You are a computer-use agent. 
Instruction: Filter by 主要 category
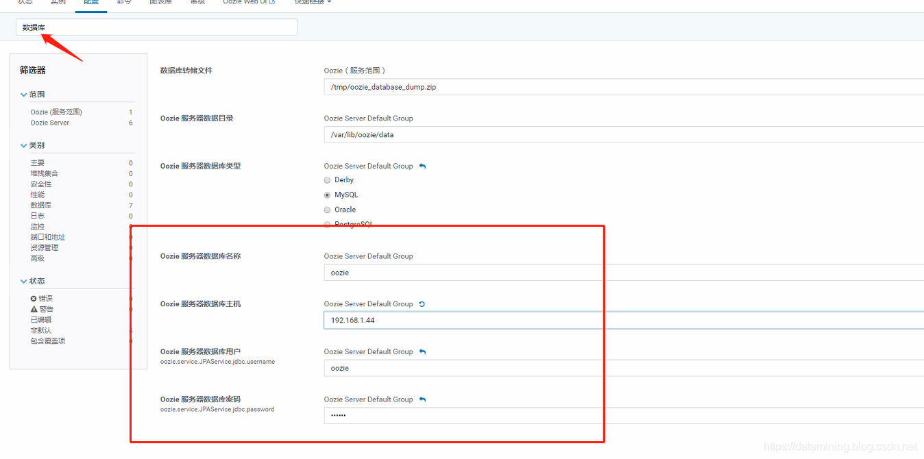coord(38,163)
